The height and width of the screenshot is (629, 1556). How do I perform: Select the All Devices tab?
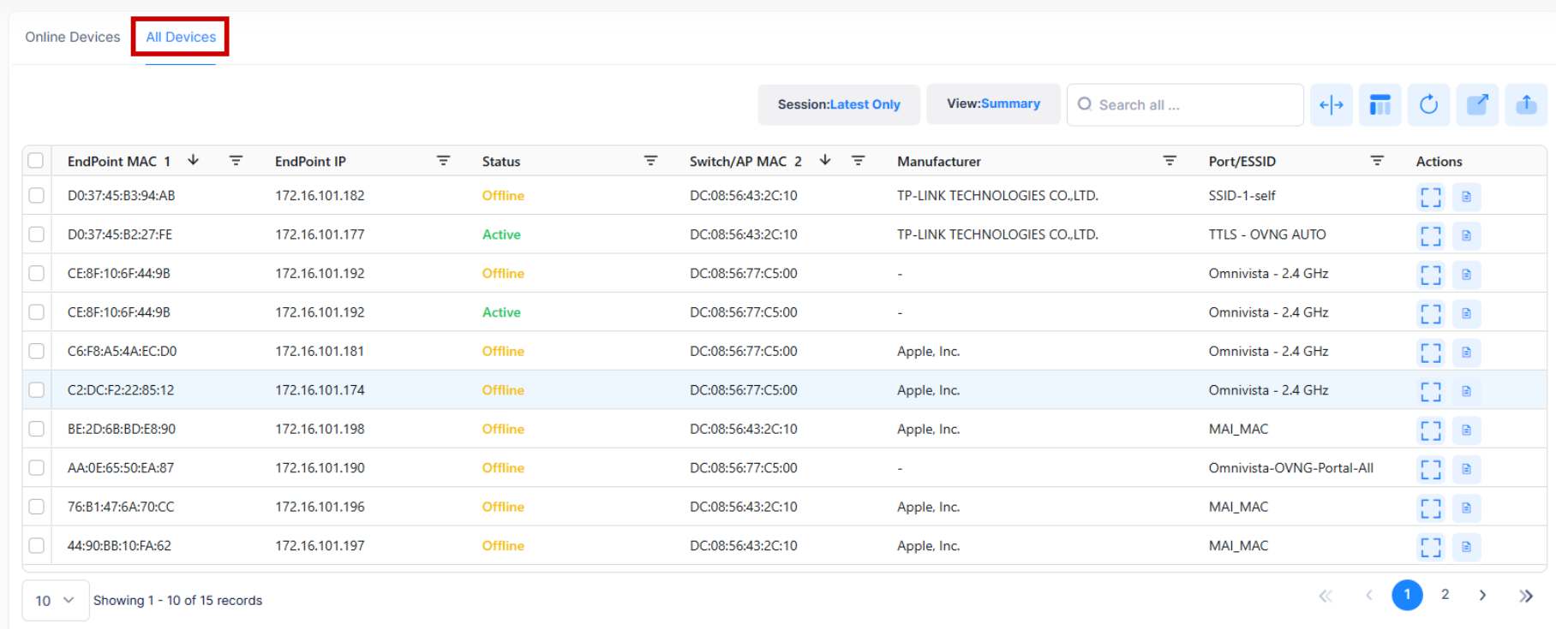tap(181, 37)
